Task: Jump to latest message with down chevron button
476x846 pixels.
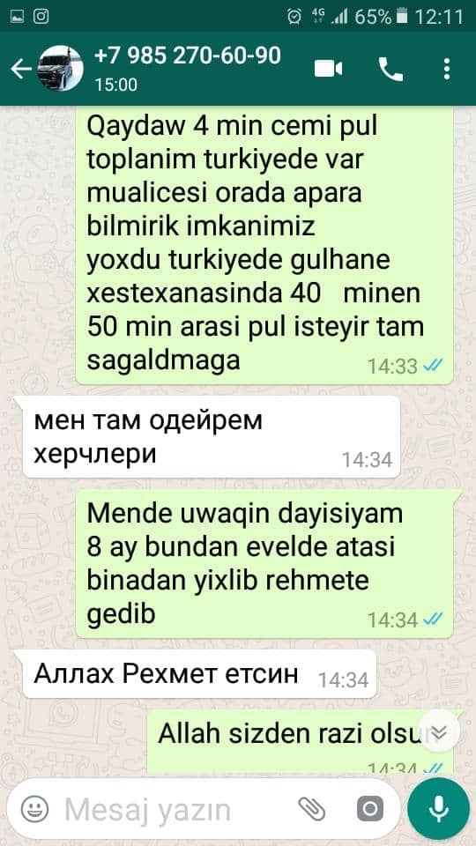Action: coord(439,731)
